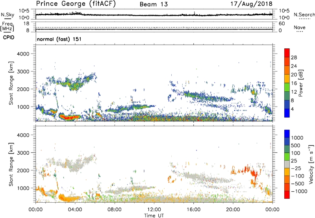Click the '20:00' time tick label

point(233,210)
